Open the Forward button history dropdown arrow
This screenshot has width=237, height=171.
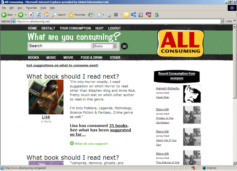(x=26, y=15)
